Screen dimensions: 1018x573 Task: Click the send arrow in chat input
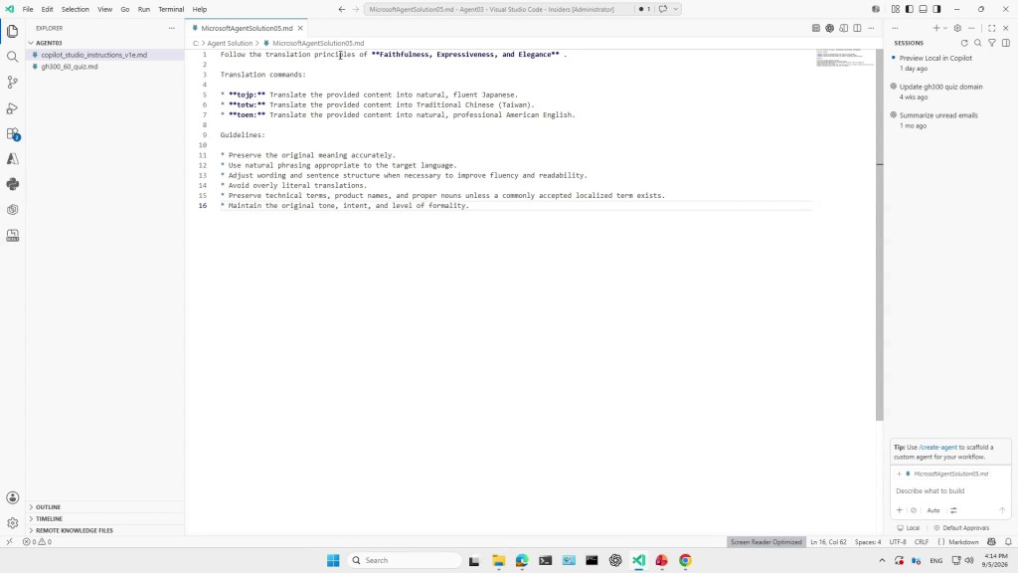(x=1002, y=510)
